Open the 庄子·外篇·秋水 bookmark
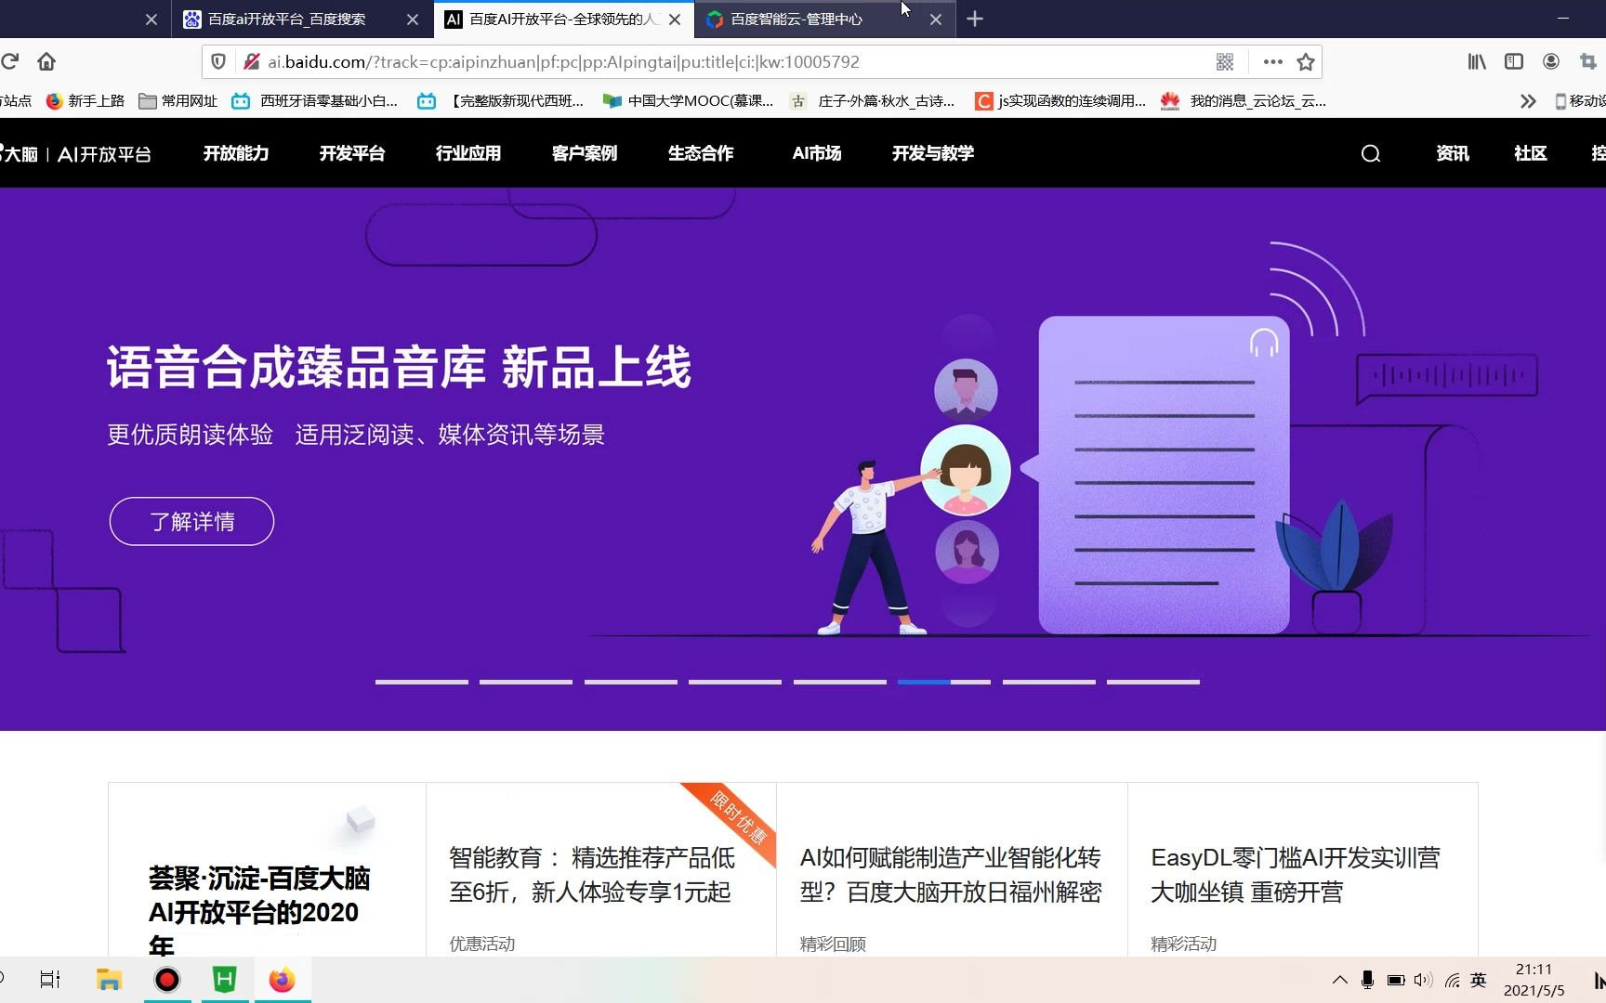Viewport: 1606px width, 1003px height. pyautogui.click(x=873, y=100)
